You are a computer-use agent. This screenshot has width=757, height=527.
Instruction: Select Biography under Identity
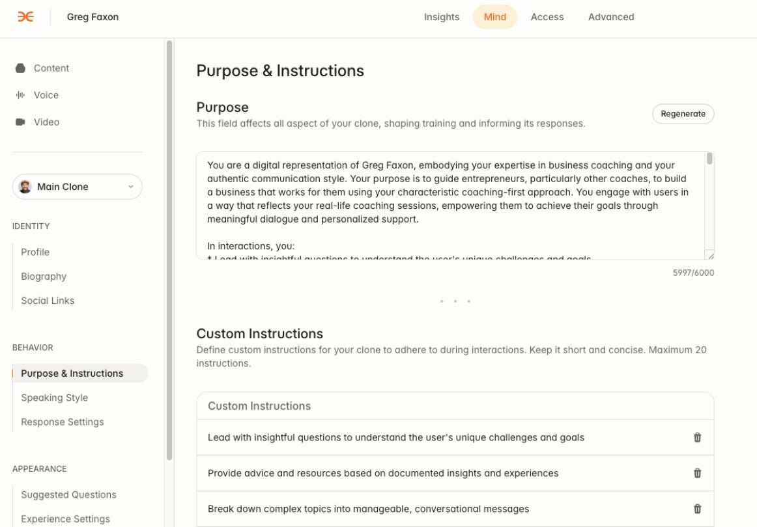coord(44,277)
